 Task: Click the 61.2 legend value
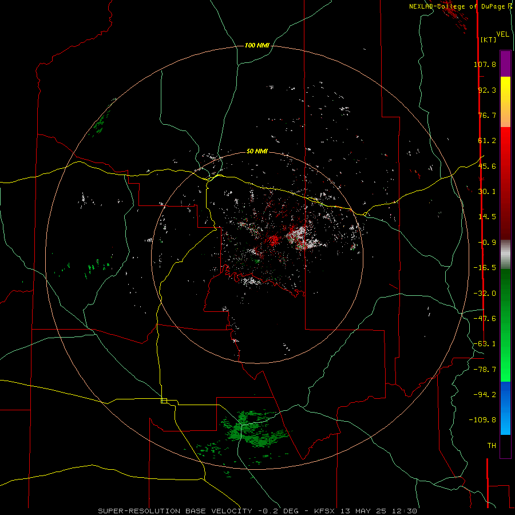tap(487, 141)
